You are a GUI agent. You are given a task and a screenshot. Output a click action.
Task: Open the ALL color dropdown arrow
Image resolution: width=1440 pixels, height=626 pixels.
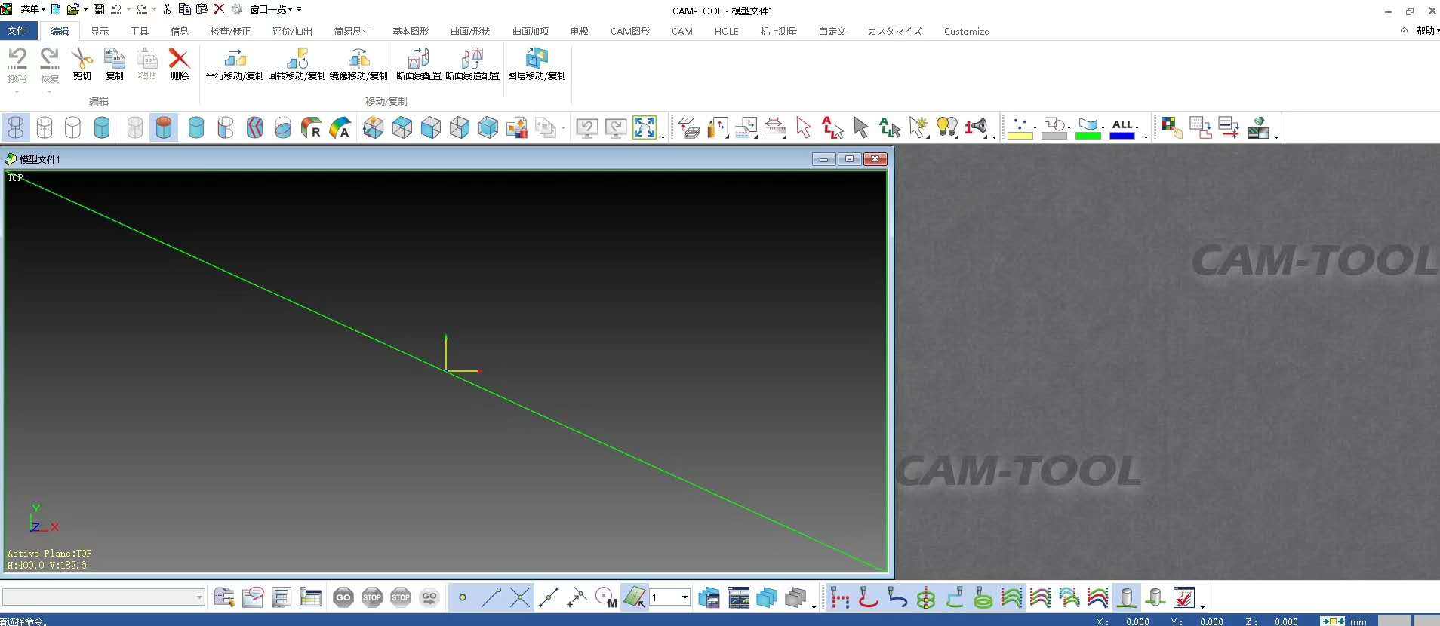pos(1137,126)
